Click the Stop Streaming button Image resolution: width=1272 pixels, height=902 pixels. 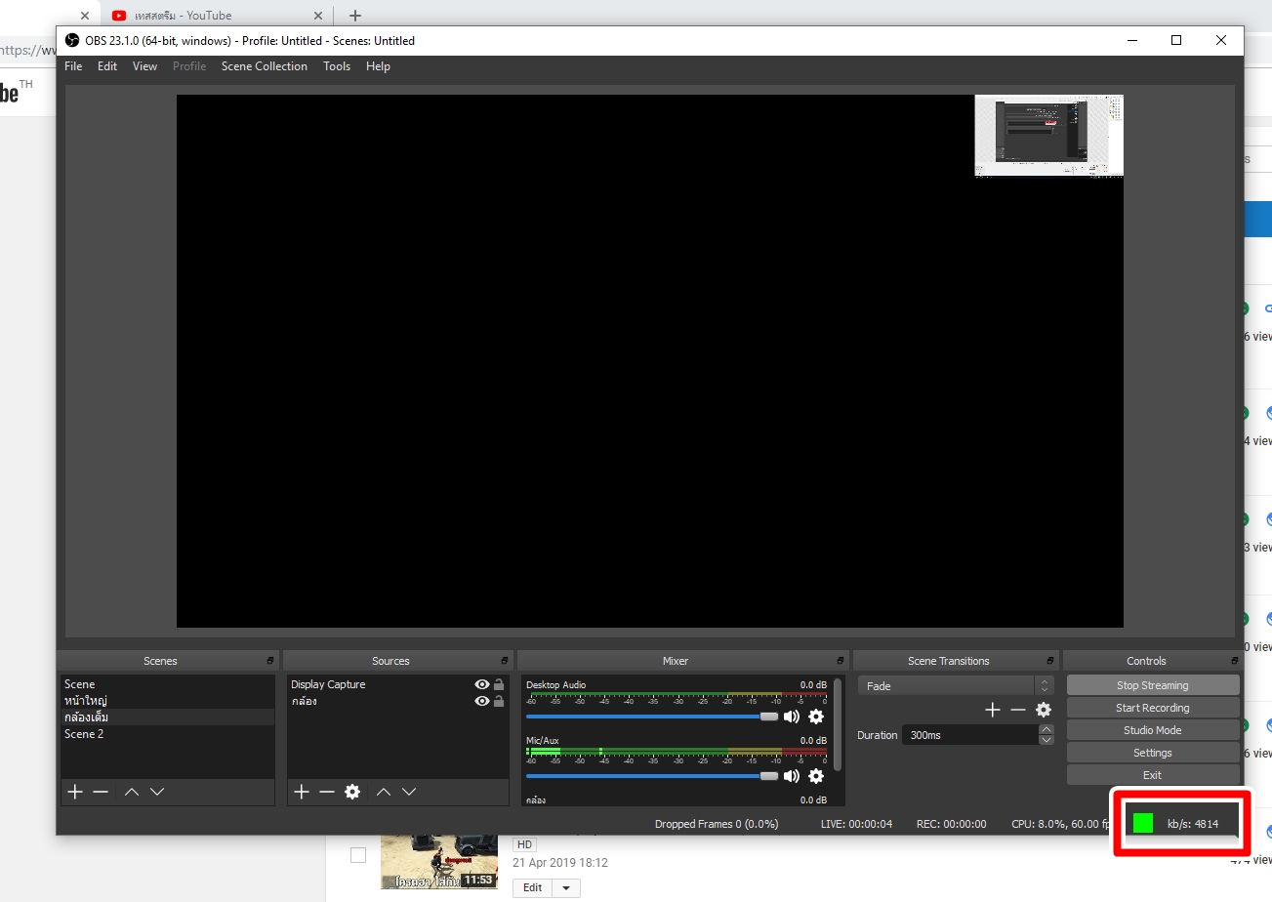click(x=1152, y=685)
